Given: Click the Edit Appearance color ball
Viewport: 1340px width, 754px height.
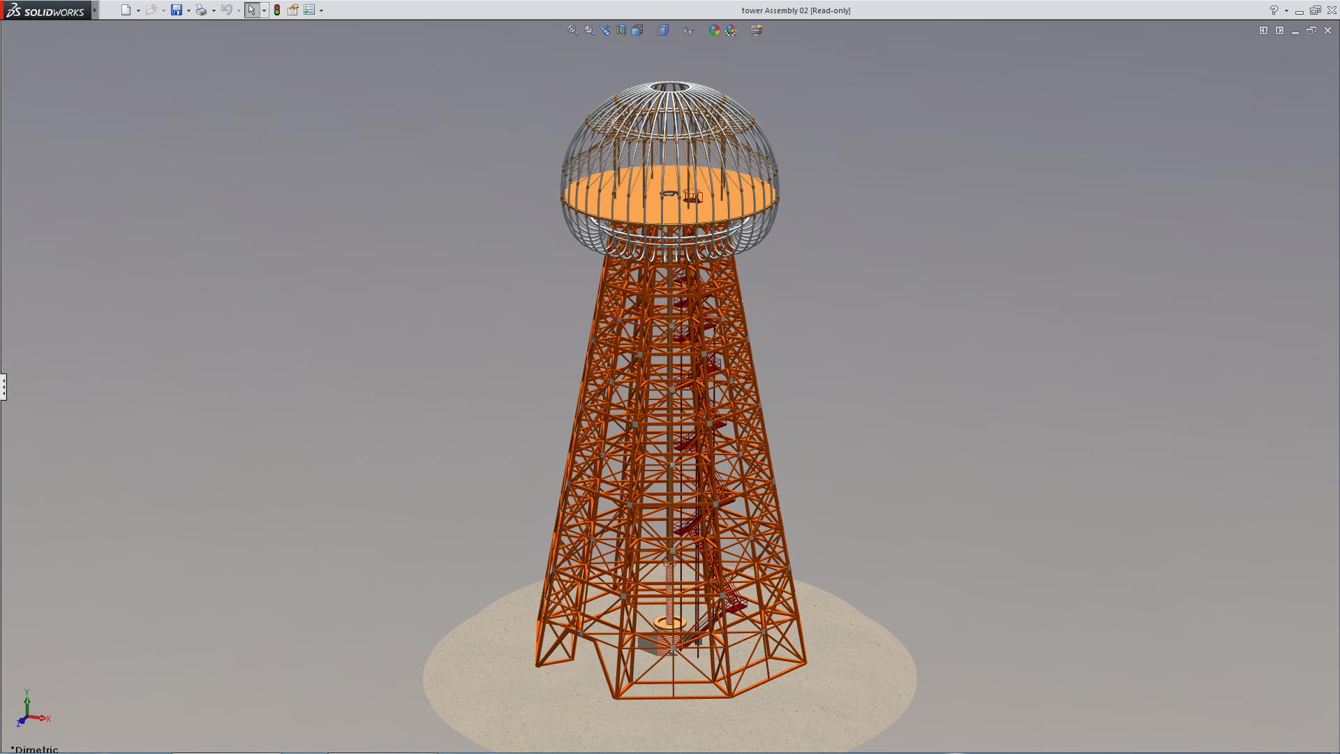Looking at the screenshot, I should click(x=714, y=30).
